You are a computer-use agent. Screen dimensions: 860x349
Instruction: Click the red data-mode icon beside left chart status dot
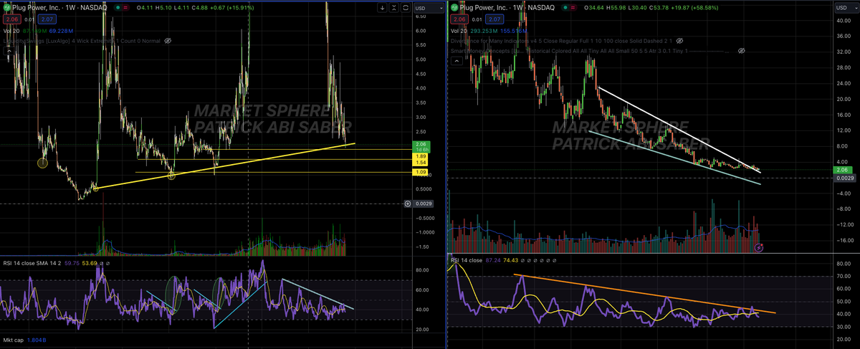125,7
